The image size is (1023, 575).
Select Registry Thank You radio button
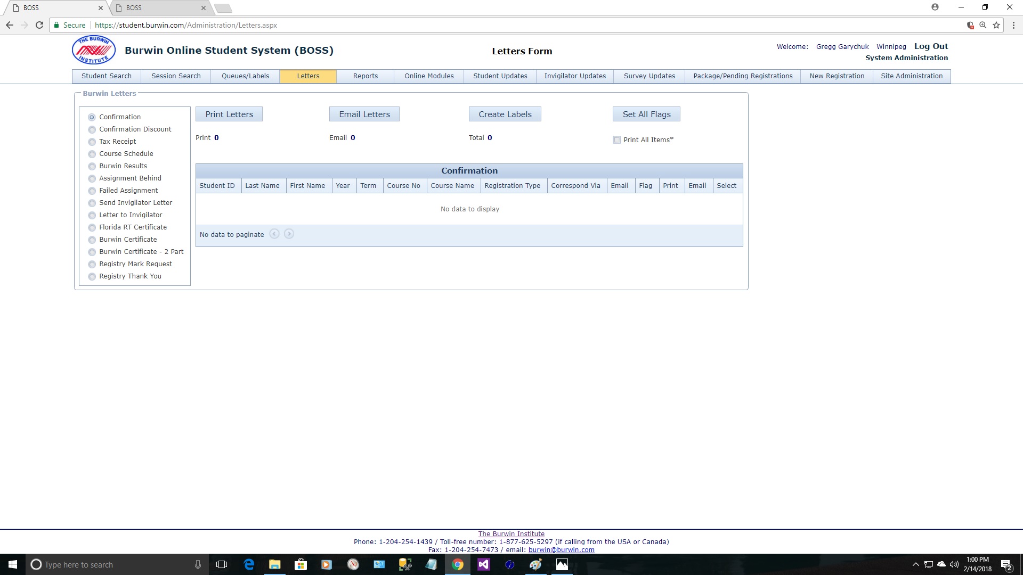point(92,276)
